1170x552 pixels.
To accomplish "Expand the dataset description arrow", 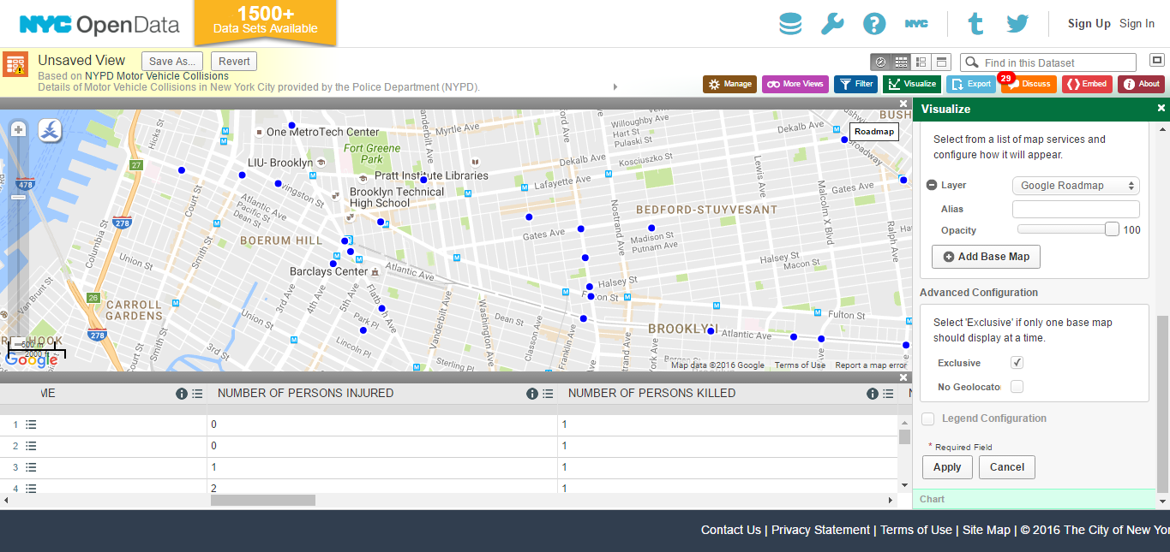I will point(615,86).
